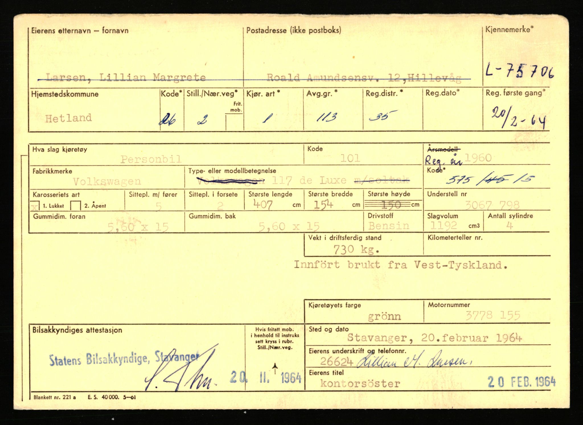Image resolution: width=583 pixels, height=425 pixels.
Task: Select the fuel type Bensin
Action: 389,226
